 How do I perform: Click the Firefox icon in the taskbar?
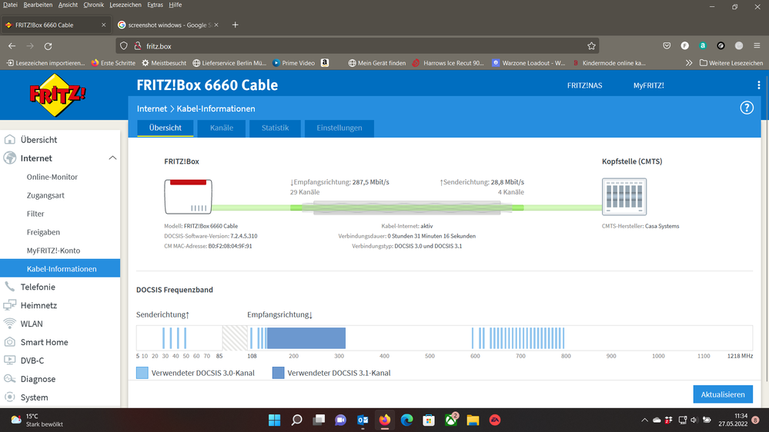pyautogui.click(x=385, y=420)
